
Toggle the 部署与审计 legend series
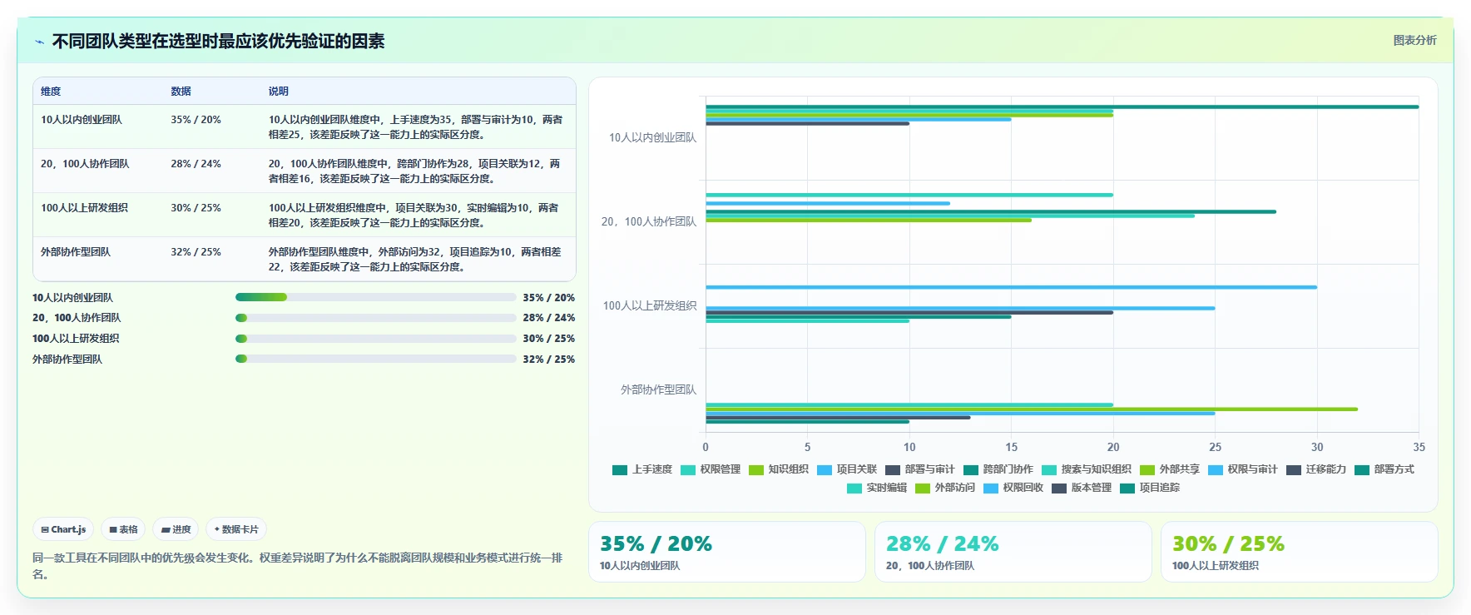click(920, 469)
